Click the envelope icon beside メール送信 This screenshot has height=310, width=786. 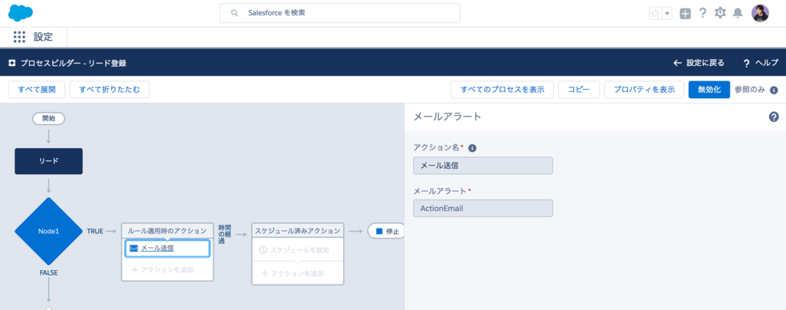(x=134, y=248)
